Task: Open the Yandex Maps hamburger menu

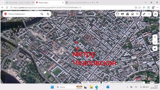Action: pos(155,14)
